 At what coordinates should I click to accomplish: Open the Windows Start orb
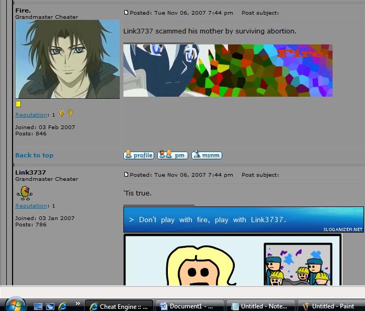point(15,305)
